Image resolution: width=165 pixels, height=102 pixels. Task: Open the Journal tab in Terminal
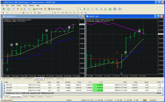48,97
